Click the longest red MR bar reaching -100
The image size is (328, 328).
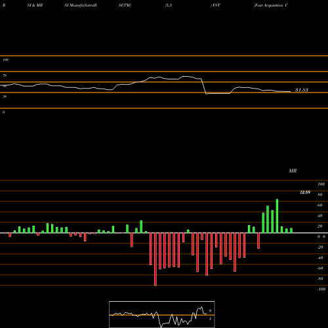click(x=155, y=259)
